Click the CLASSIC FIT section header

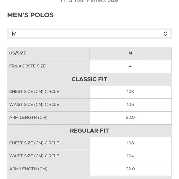[x=89, y=79]
